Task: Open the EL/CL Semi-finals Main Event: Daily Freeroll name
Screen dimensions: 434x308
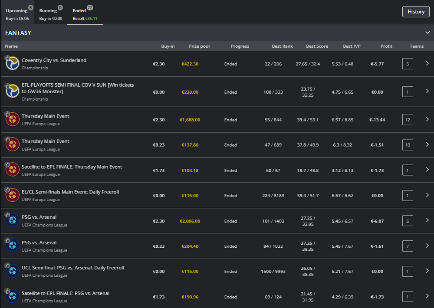Action: click(70, 192)
